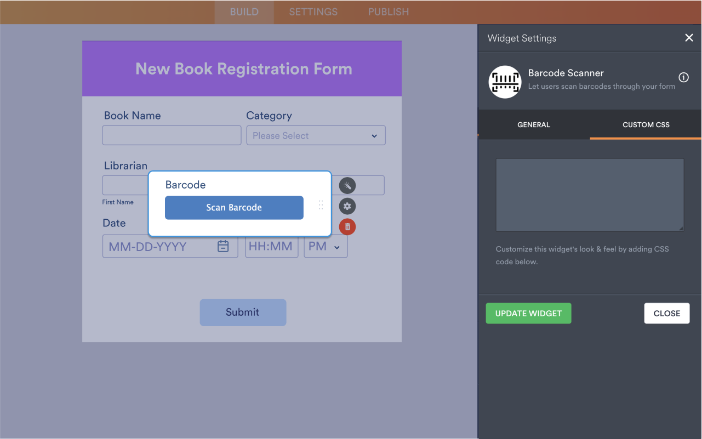Click inside the Book Name field

[172, 135]
